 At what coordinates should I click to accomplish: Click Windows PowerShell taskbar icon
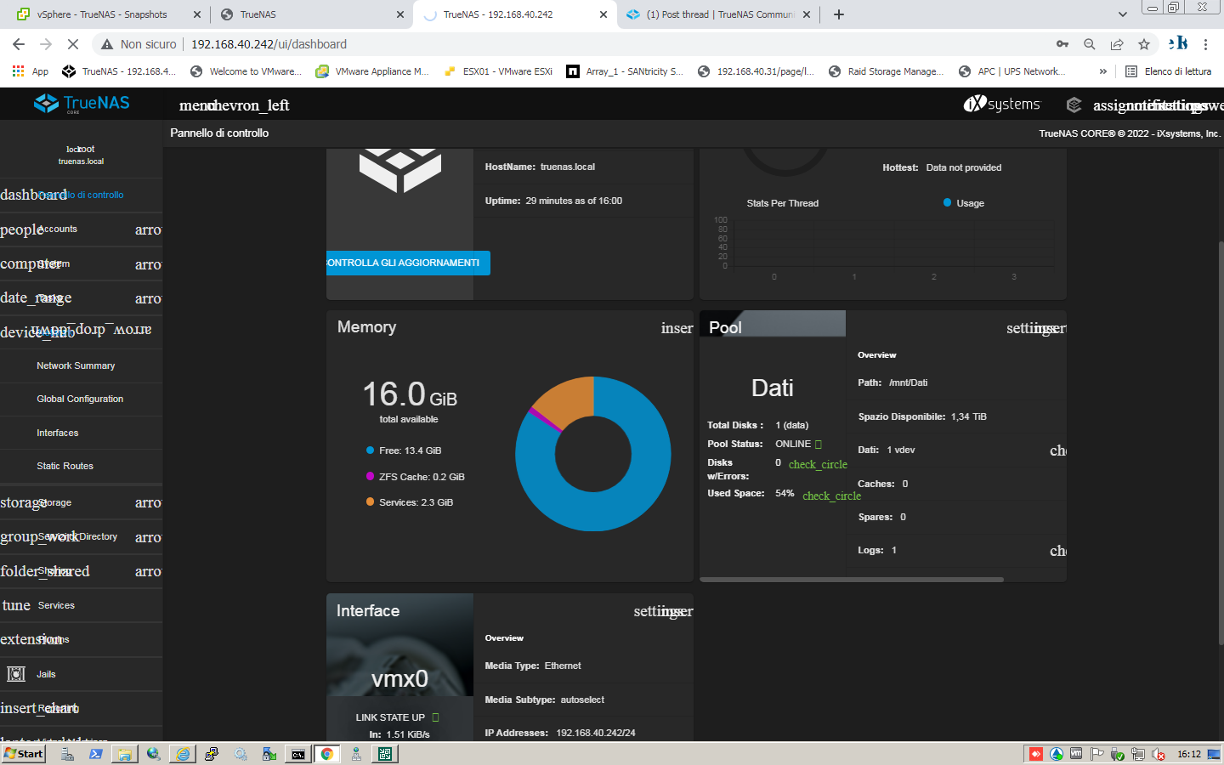tap(96, 754)
